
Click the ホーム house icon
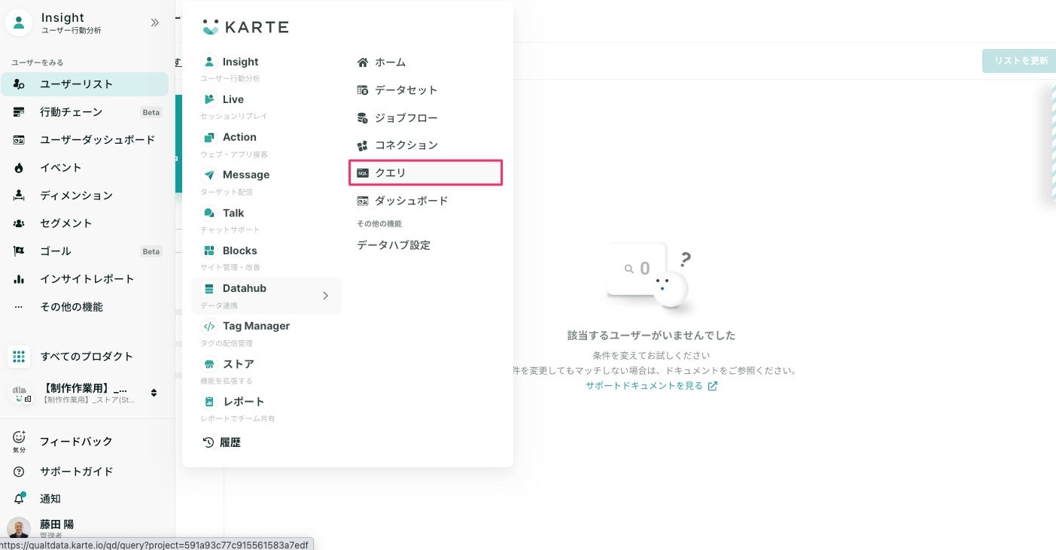pos(363,62)
